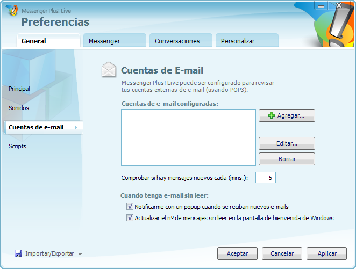Click the envelope icon beside Cuentas de E-mail
The width and height of the screenshot is (356, 269).
(109, 70)
